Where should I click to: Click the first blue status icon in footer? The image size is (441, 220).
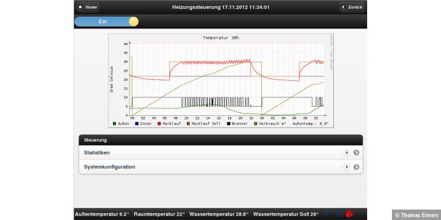[x=328, y=213]
